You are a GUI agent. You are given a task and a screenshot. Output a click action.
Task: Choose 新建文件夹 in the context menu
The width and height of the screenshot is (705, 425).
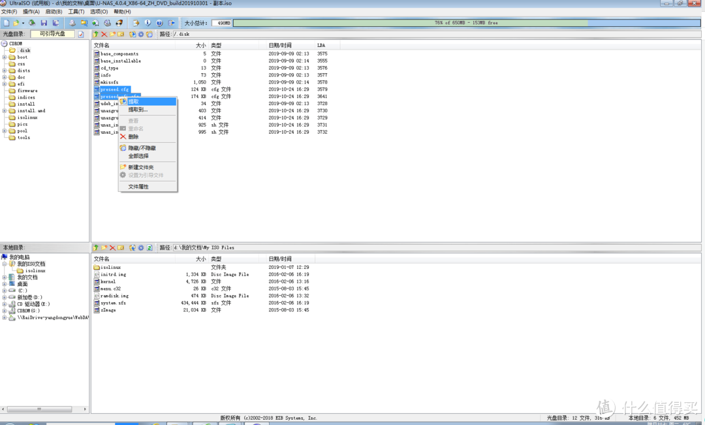(148, 167)
